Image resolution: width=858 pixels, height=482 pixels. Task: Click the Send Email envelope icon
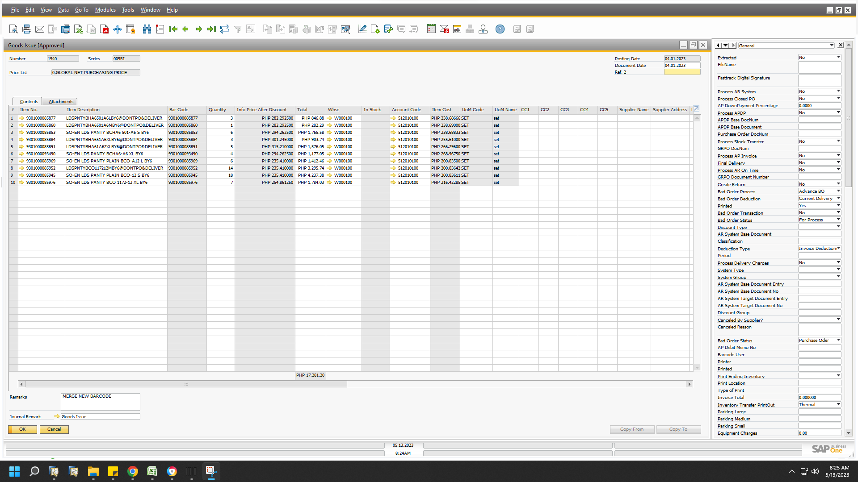[x=40, y=29]
